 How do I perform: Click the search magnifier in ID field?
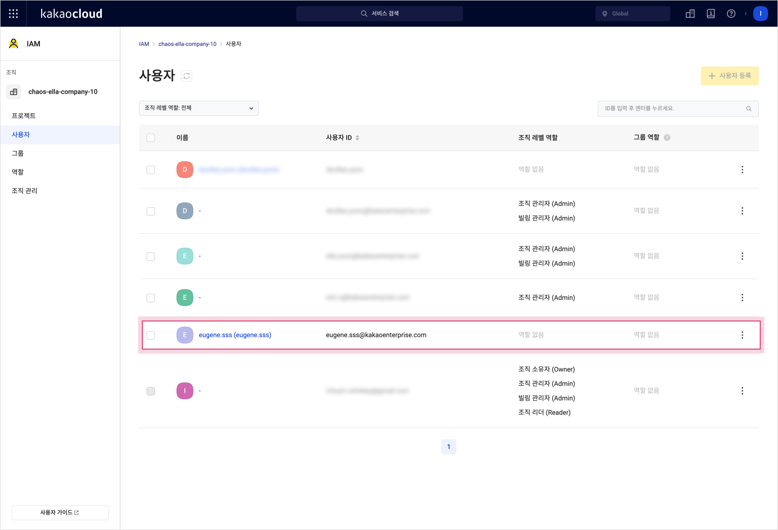749,109
